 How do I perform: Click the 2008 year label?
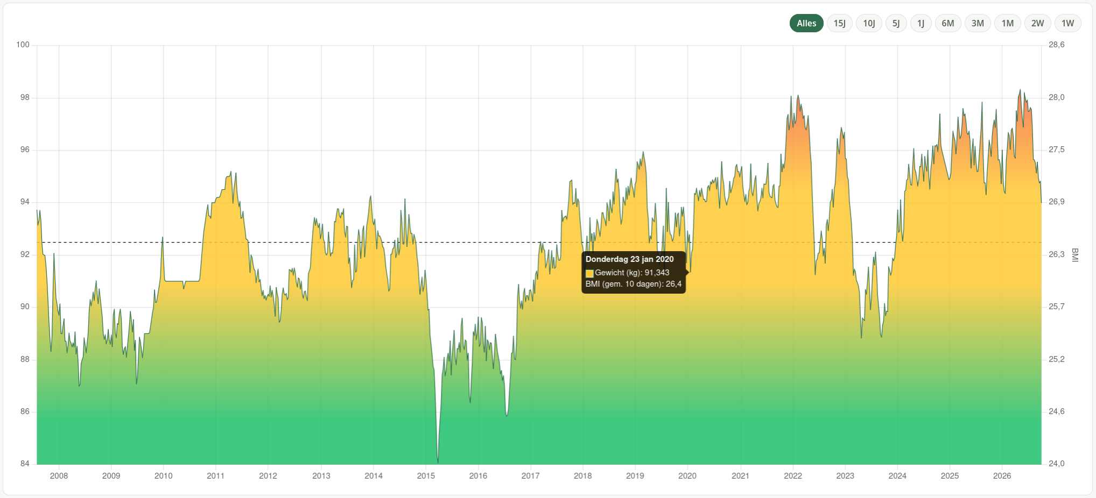click(x=59, y=476)
